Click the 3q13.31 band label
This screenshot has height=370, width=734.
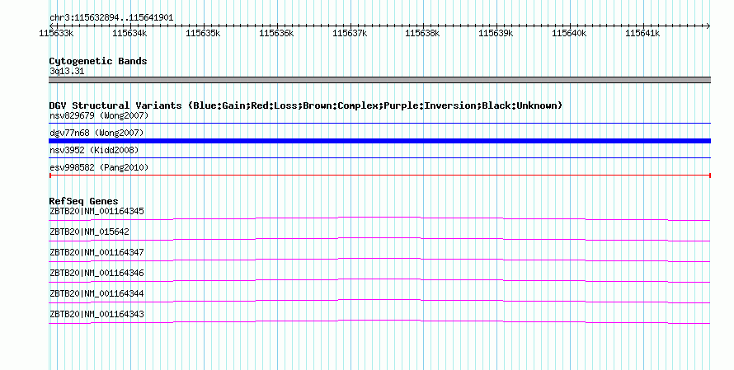[x=67, y=71]
